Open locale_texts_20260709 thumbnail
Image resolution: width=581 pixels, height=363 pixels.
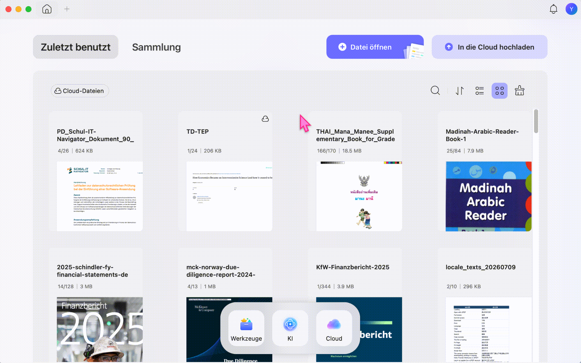pyautogui.click(x=488, y=330)
